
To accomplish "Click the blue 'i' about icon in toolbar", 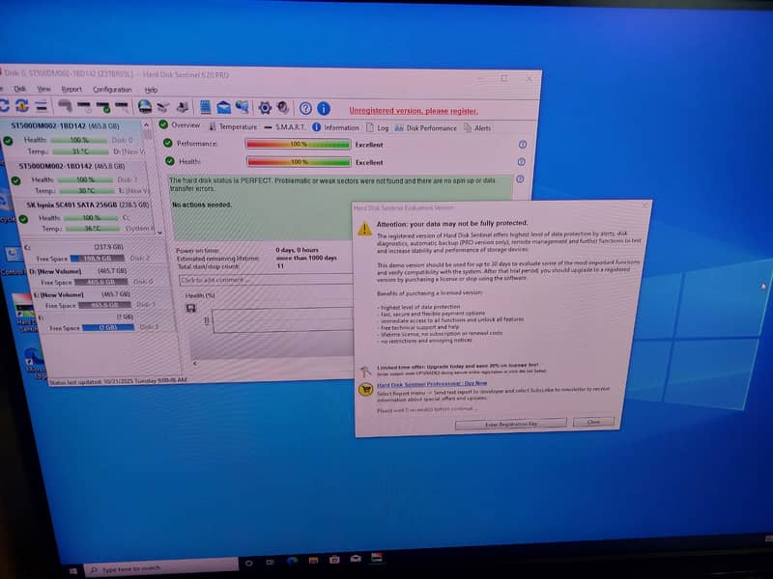I will tap(324, 108).
